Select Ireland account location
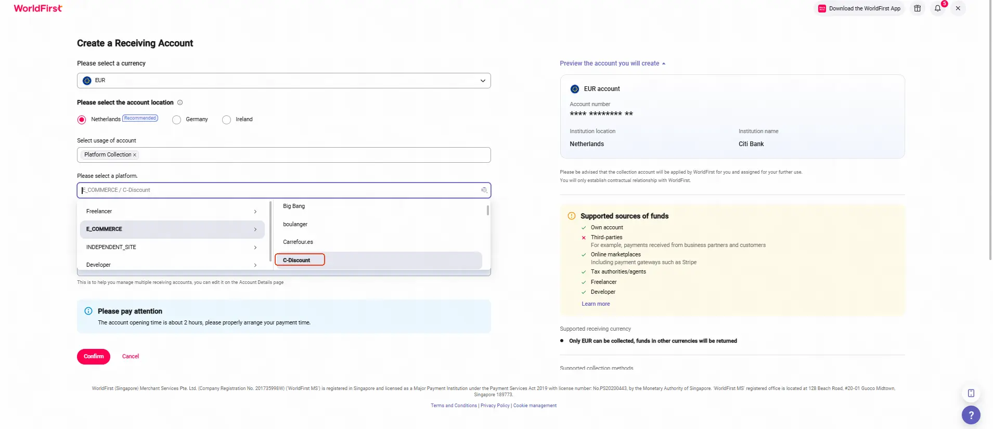 (x=226, y=120)
